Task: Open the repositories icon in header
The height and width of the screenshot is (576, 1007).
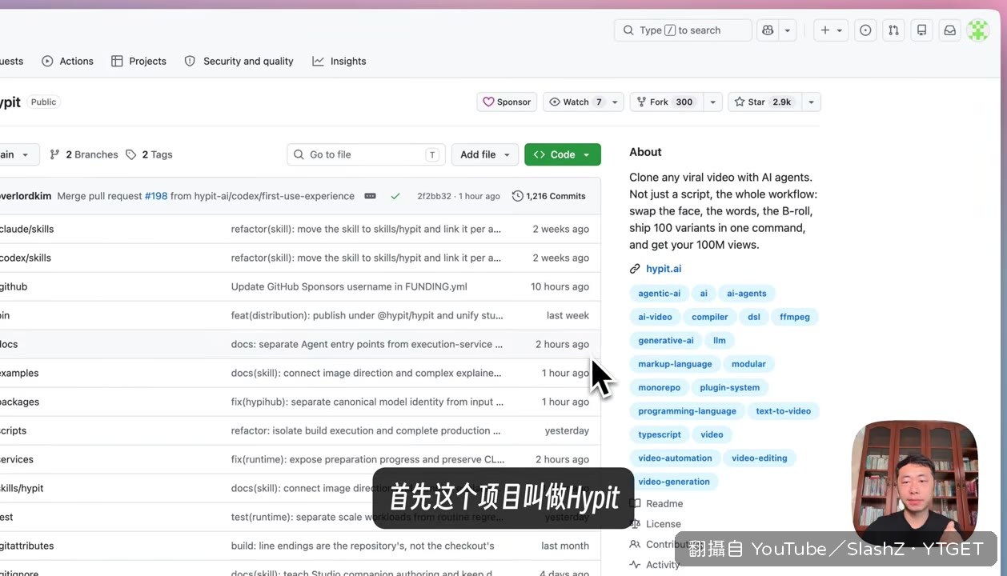Action: tap(921, 30)
